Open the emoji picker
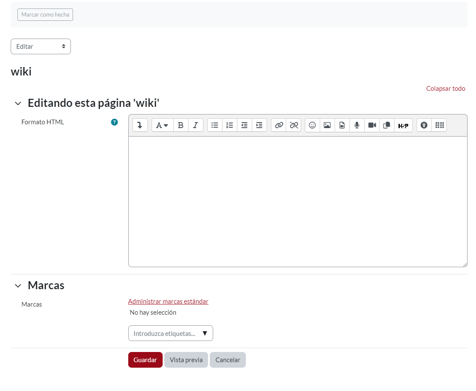 (x=313, y=125)
